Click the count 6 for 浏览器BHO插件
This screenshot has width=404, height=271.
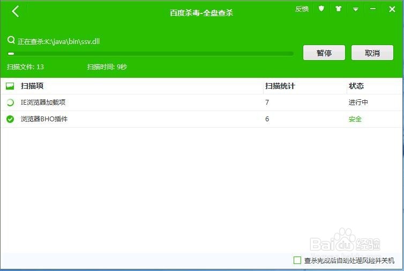(x=267, y=119)
